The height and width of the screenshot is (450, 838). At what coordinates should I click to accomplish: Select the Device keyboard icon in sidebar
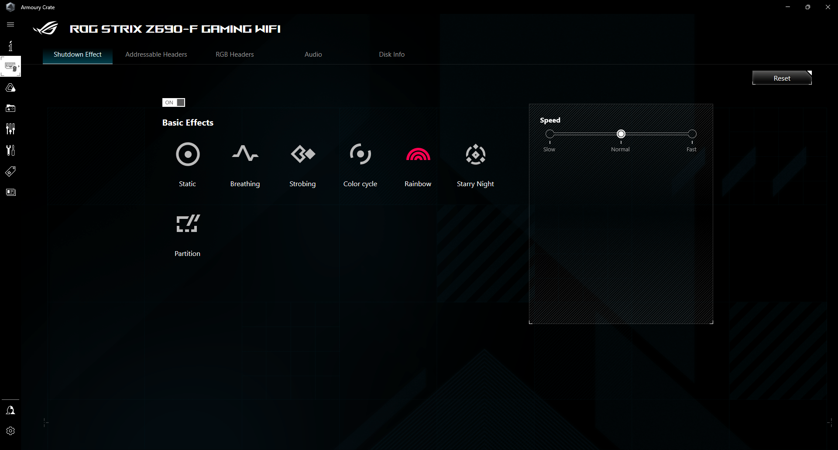[10, 66]
